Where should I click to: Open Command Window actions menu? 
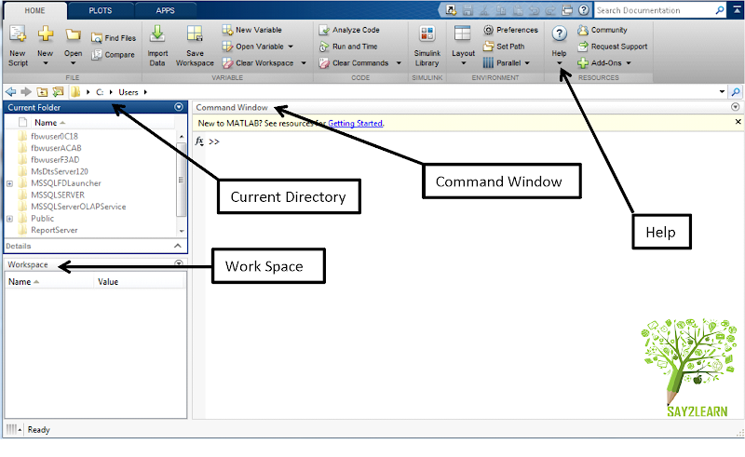pos(736,107)
